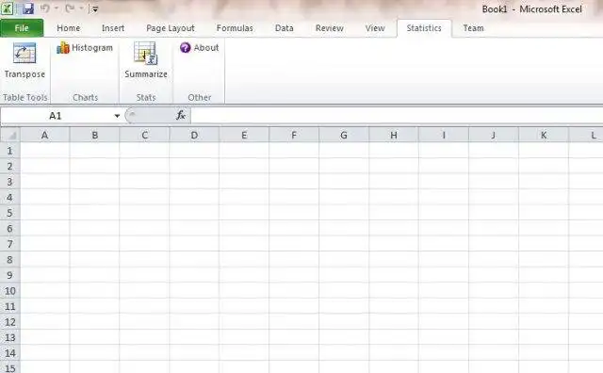
Task: Switch to the Home tab
Action: pyautogui.click(x=69, y=28)
